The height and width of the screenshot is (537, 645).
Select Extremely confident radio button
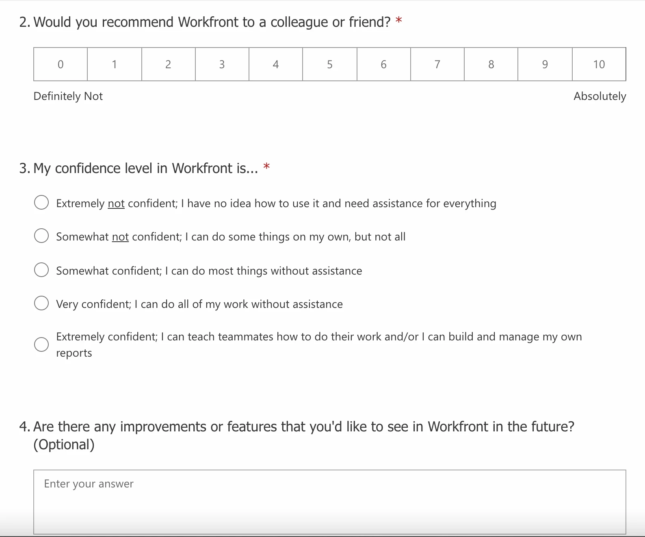click(41, 344)
